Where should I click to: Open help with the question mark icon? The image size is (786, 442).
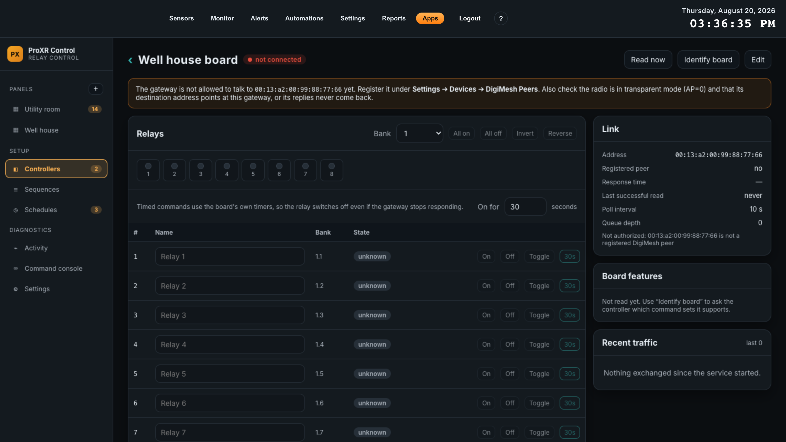[x=501, y=18]
